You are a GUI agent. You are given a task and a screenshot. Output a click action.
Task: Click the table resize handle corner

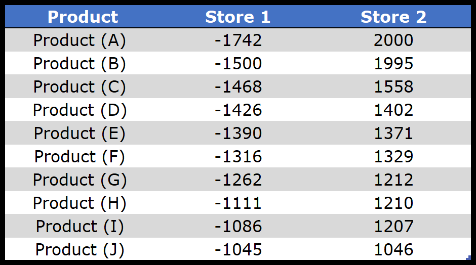[468, 258]
